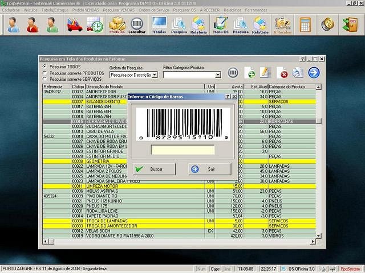Expand the Filtrar Categoria Produto dropdown
This screenshot has height=273, width=365.
[218, 75]
